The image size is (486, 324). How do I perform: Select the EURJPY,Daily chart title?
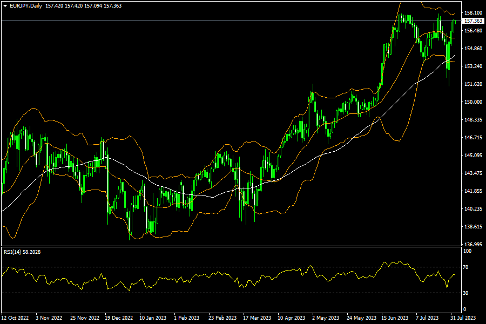[26, 6]
